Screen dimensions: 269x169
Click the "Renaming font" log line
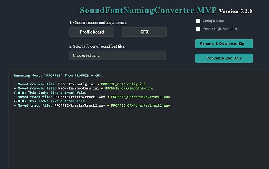tap(58, 76)
